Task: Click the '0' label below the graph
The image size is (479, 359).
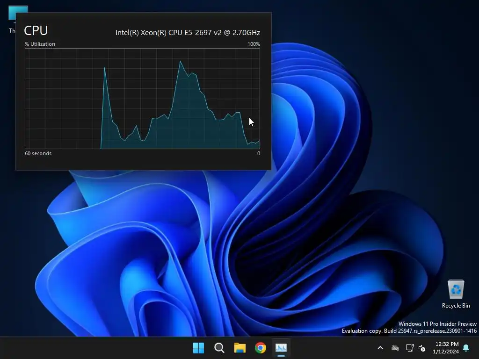Action: coord(258,153)
